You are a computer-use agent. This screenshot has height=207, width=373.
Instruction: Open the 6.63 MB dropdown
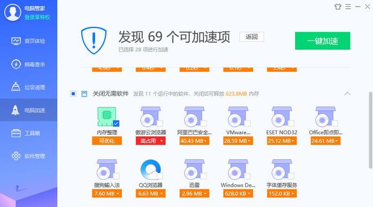tap(151, 194)
